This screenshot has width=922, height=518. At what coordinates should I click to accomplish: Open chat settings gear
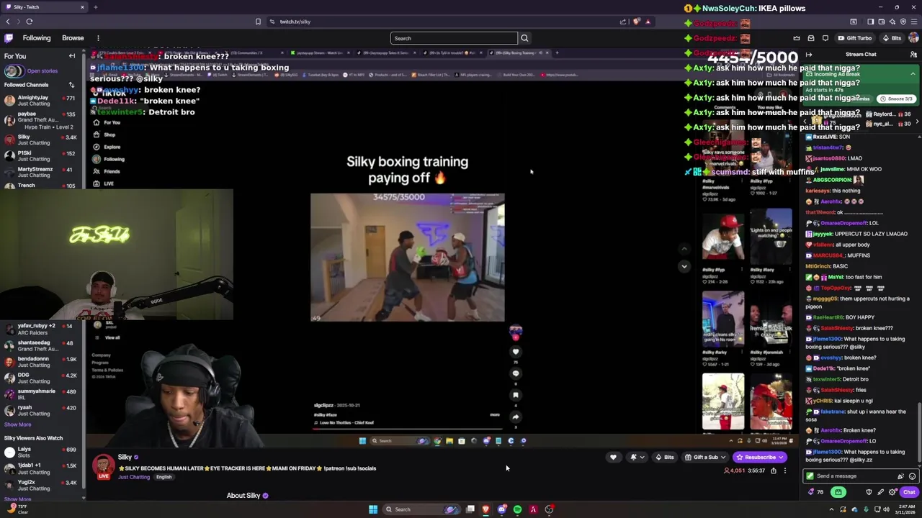click(892, 492)
